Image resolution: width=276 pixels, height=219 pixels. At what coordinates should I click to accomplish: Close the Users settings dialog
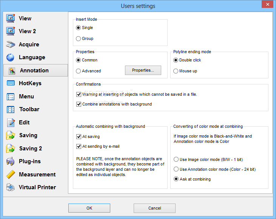pyautogui.click(x=267, y=4)
